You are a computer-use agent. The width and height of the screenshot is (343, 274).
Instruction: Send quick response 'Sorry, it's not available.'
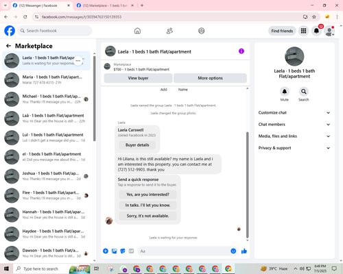(x=147, y=216)
